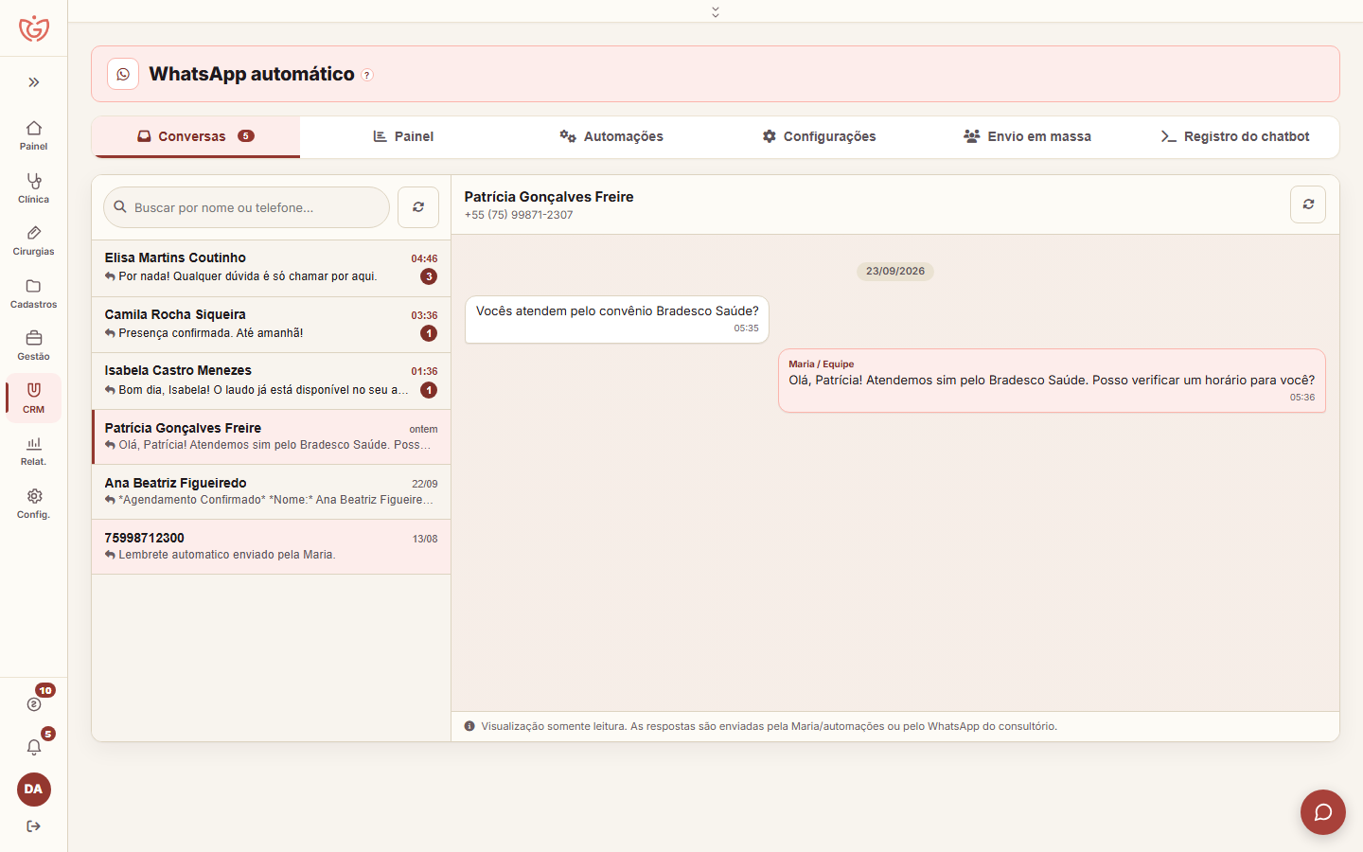The height and width of the screenshot is (852, 1363).
Task: Switch to the Conversas tab
Action: pos(196,136)
